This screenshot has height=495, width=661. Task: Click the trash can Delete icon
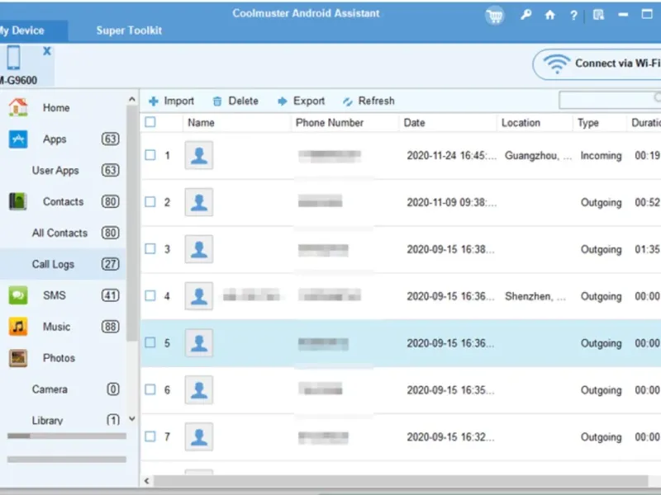pyautogui.click(x=217, y=101)
